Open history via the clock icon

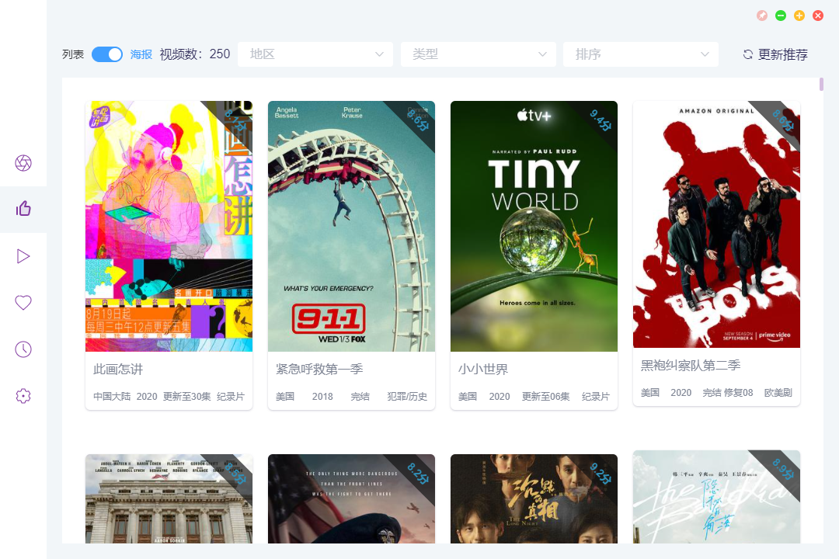point(23,349)
